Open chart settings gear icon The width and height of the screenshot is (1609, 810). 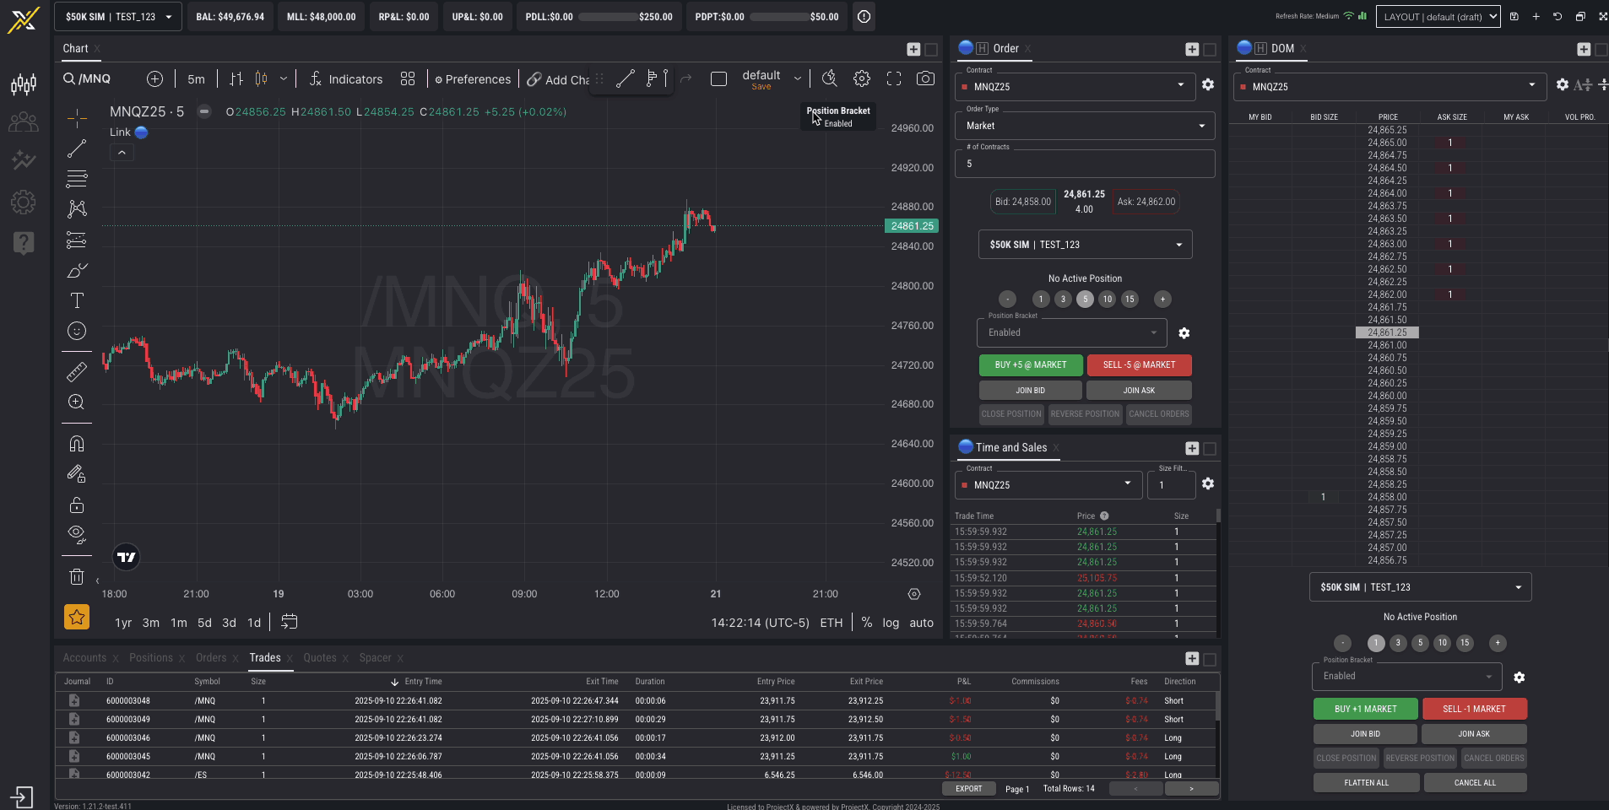tap(861, 78)
